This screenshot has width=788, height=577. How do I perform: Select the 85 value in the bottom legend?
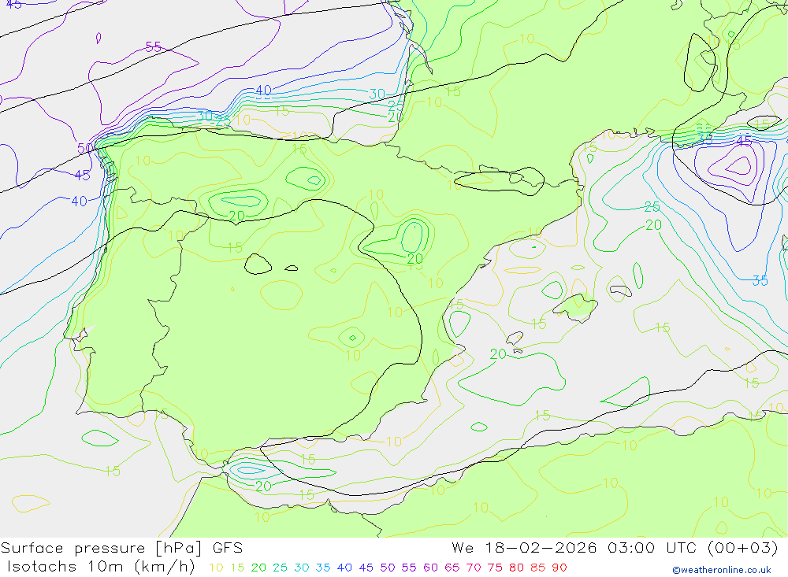pos(538,568)
